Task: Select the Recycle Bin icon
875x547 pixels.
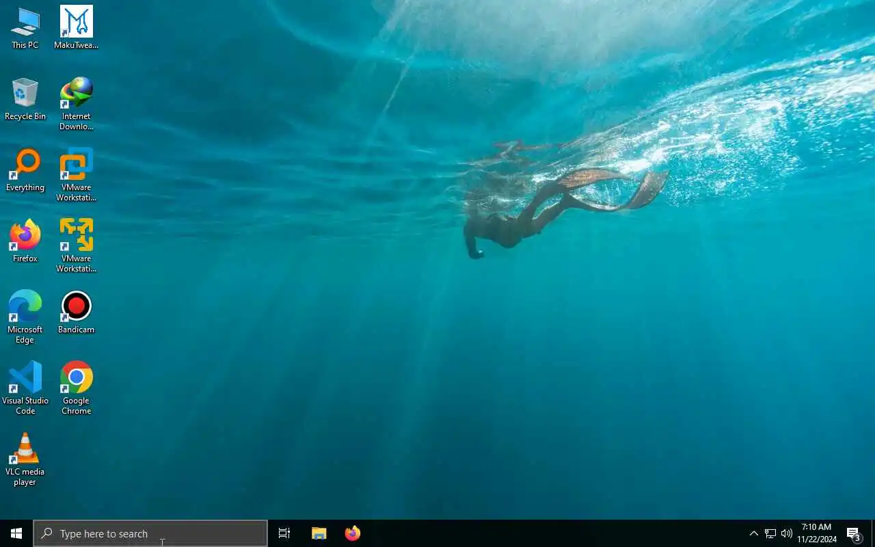Action: [25, 99]
